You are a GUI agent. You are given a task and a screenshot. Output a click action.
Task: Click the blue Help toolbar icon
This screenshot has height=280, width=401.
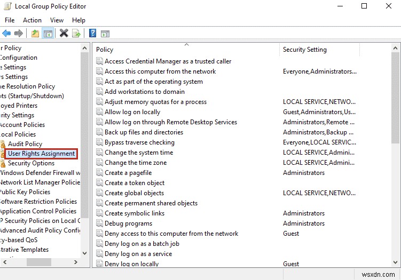tap(92, 34)
